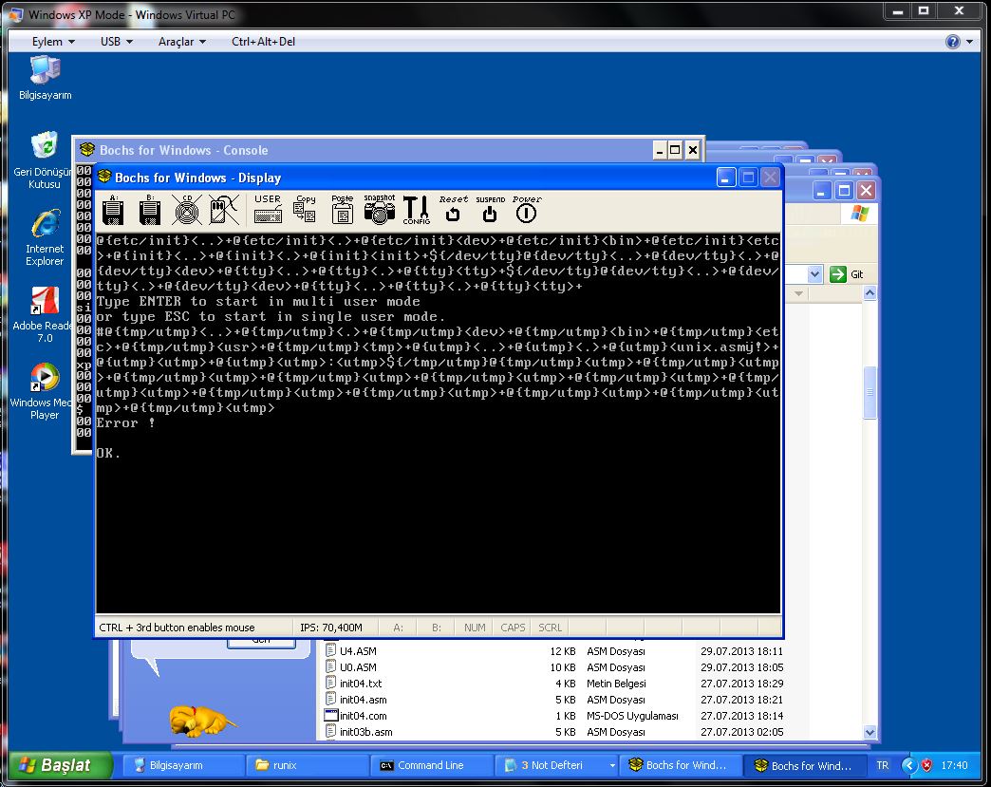This screenshot has width=991, height=787.
Task: Launch Internet Explorer desktop icon
Action: [x=45, y=237]
